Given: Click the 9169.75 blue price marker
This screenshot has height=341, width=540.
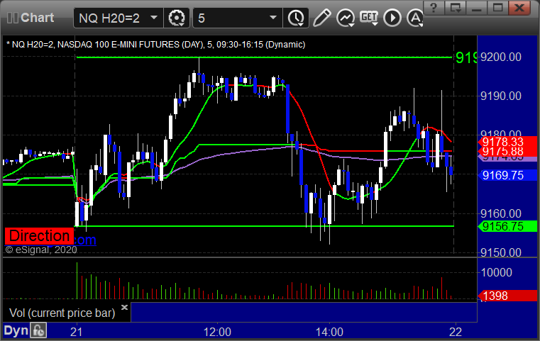Looking at the screenshot, I should (x=507, y=176).
